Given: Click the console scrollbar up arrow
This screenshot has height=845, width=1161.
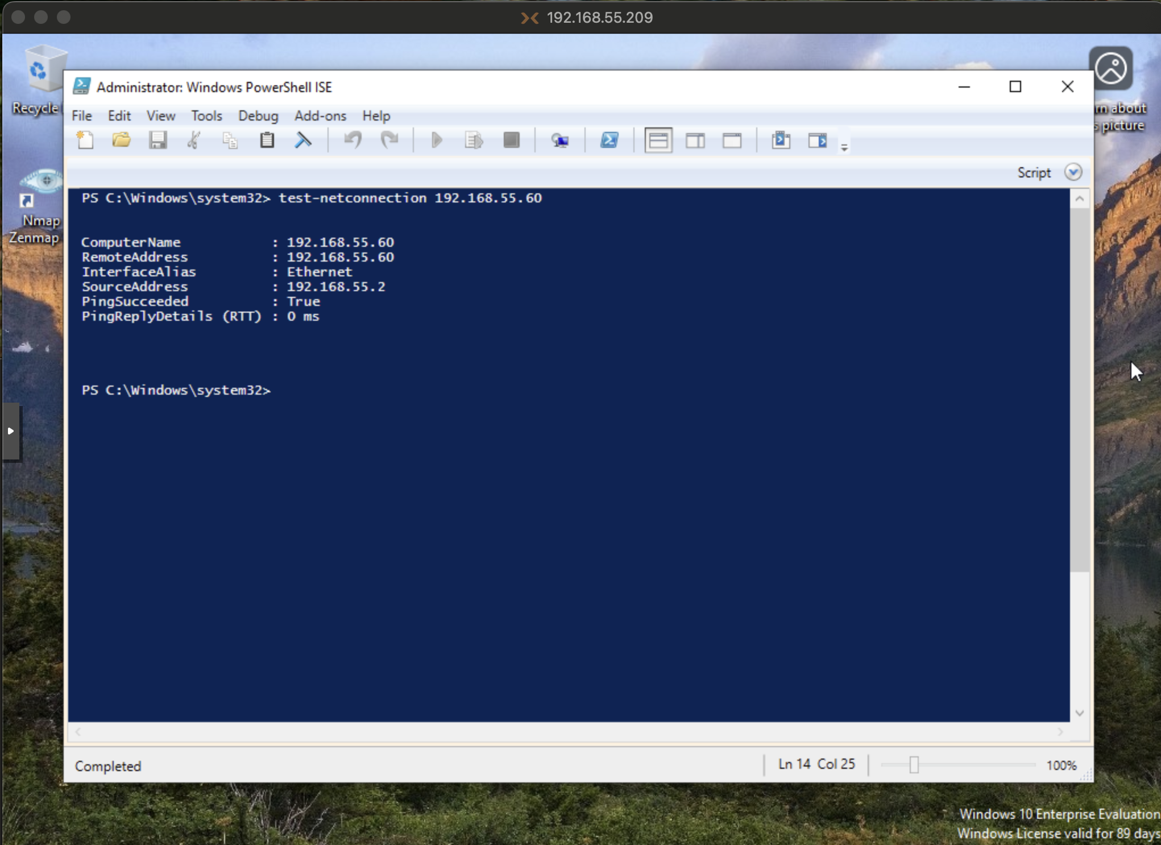Looking at the screenshot, I should tap(1079, 198).
